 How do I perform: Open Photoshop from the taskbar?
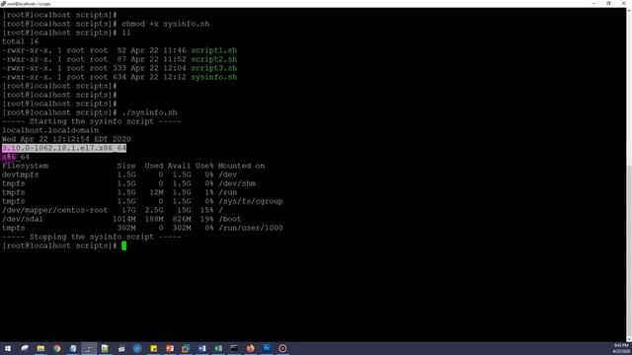coord(267,348)
